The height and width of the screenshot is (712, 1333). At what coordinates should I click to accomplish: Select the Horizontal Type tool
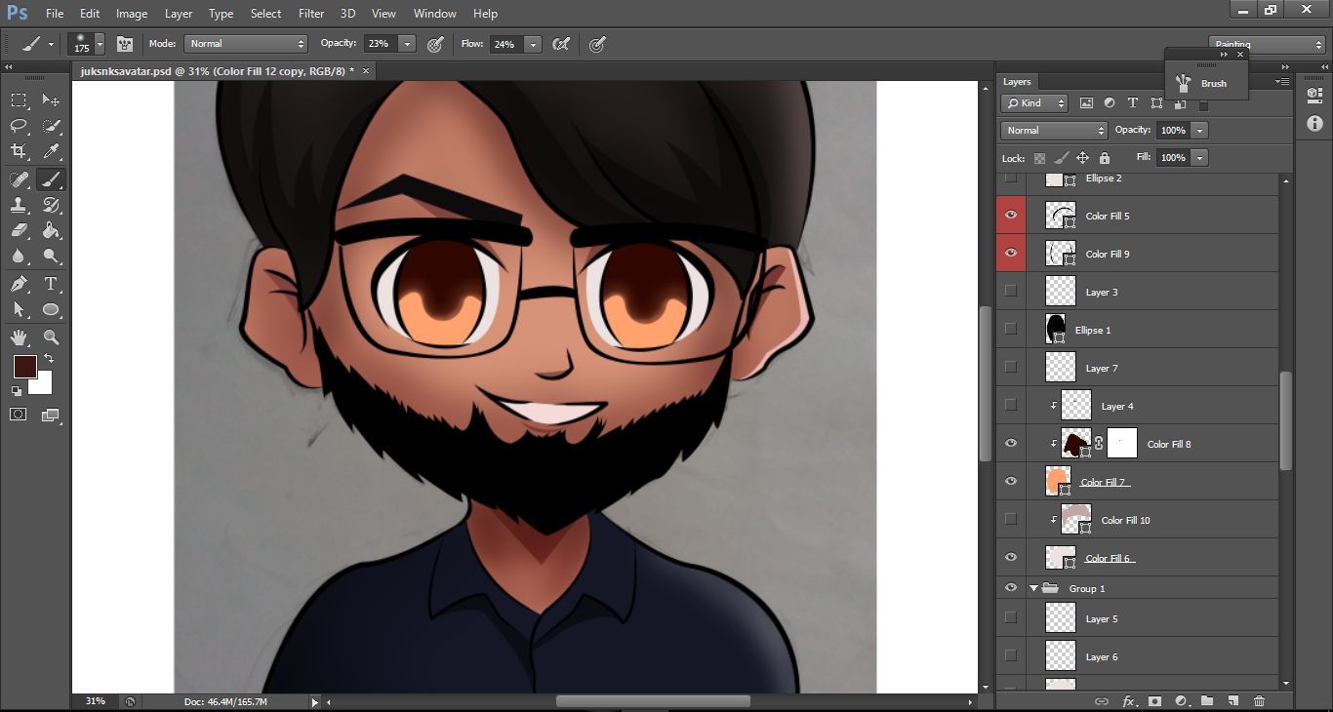(x=51, y=284)
